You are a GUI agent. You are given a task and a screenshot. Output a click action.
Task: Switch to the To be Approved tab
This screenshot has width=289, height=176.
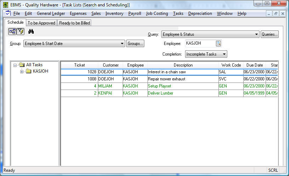41,23
